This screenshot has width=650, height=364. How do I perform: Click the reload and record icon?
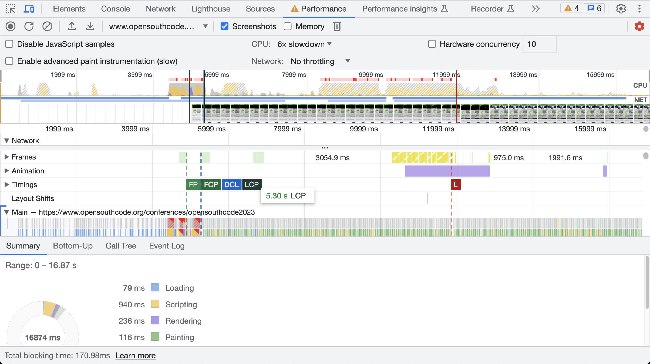pos(29,26)
